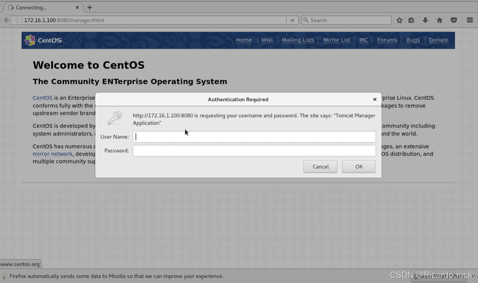Focus the User Name field
This screenshot has height=283, width=478.
(x=254, y=137)
